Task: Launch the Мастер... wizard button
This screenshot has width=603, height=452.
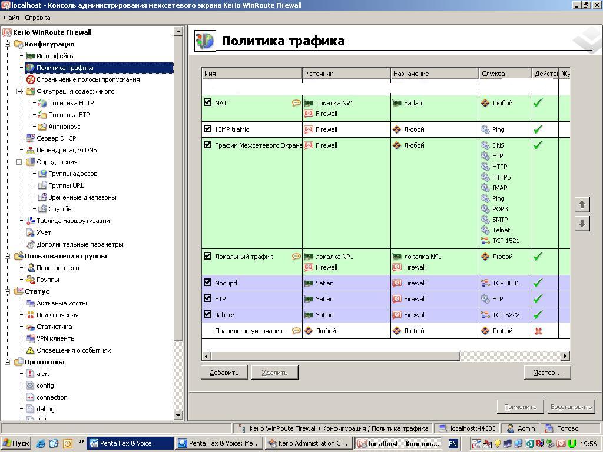Action: (547, 373)
